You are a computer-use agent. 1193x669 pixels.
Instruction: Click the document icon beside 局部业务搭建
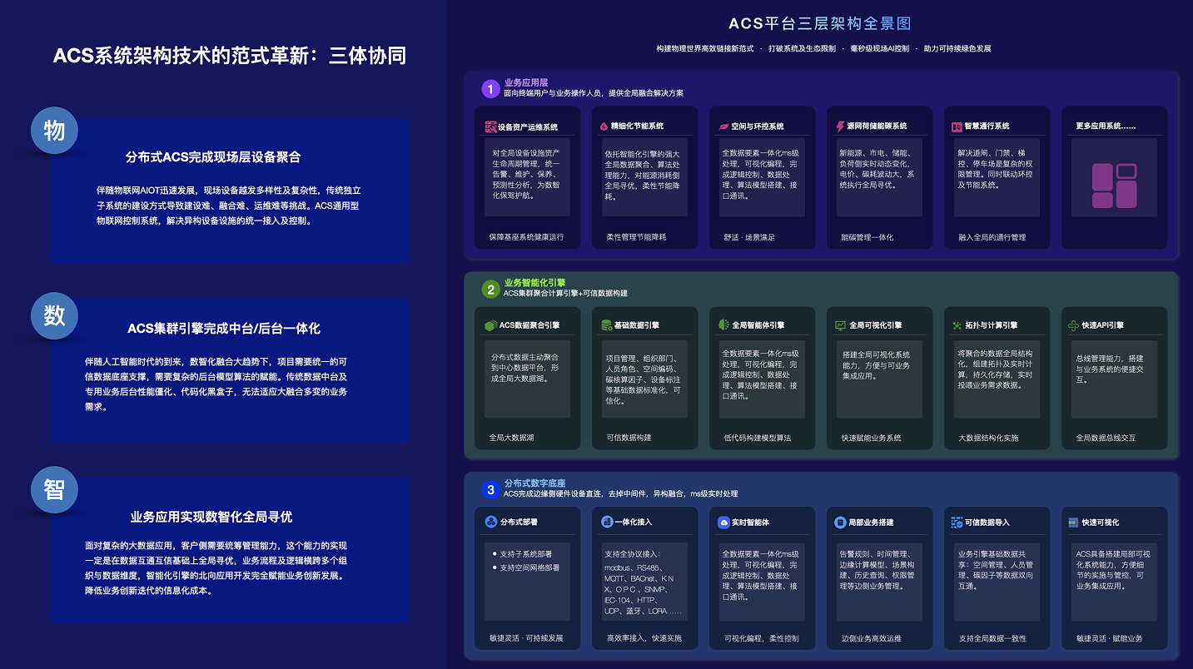click(841, 523)
